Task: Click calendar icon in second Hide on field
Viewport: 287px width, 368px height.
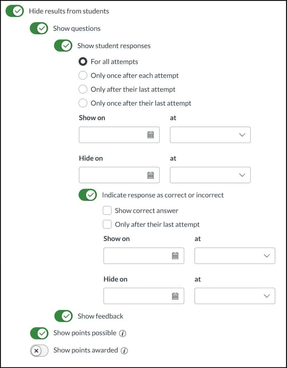Action: (175, 296)
